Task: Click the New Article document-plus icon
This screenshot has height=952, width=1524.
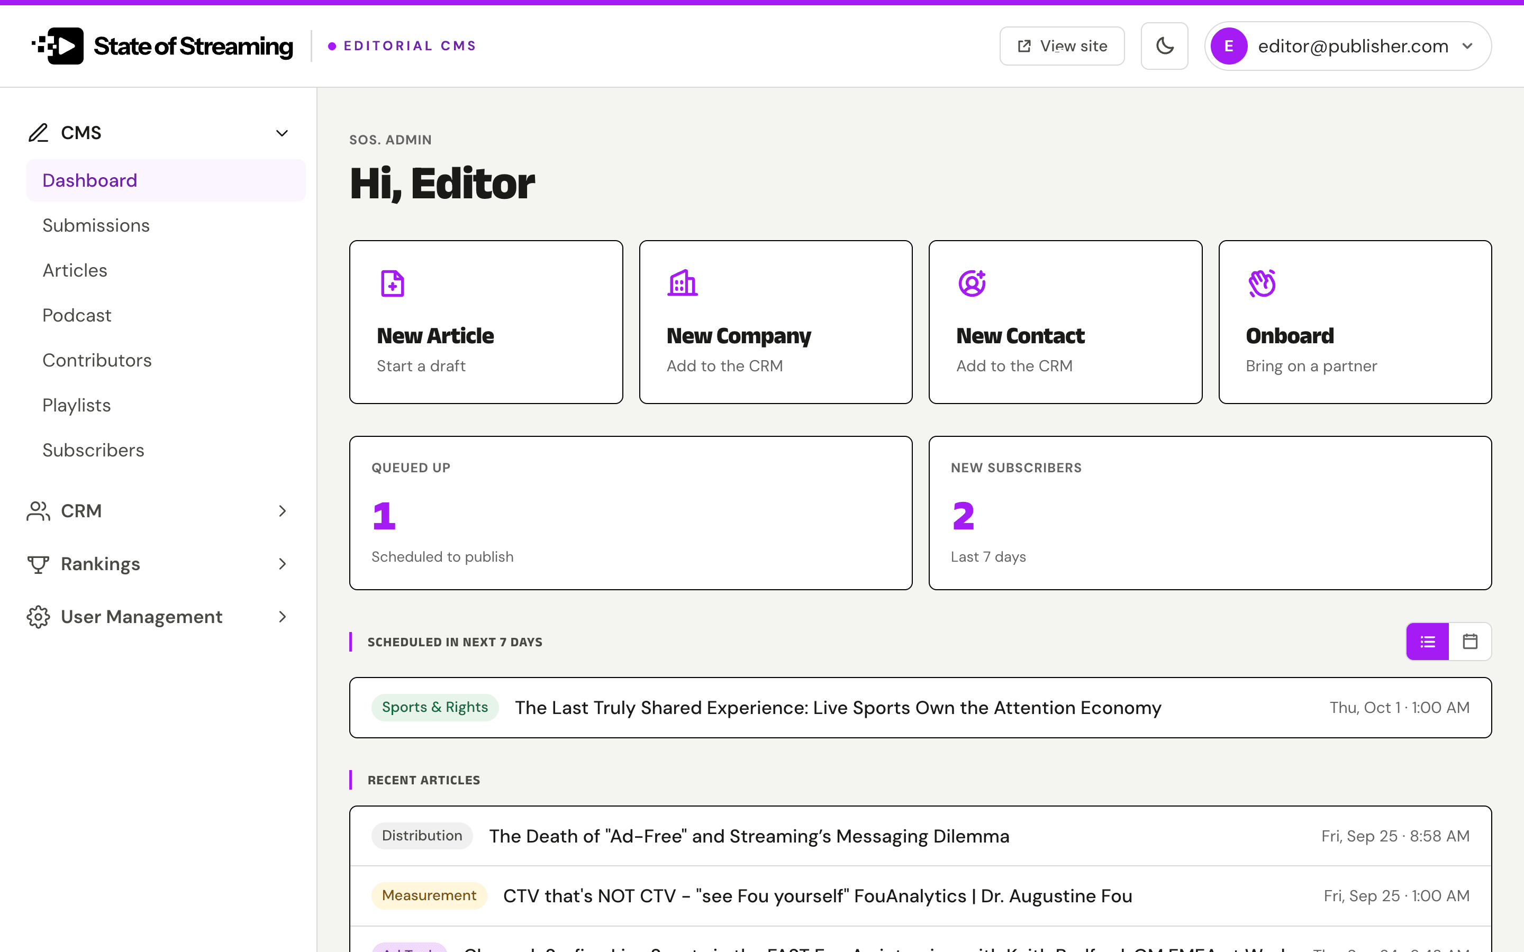Action: (x=392, y=283)
